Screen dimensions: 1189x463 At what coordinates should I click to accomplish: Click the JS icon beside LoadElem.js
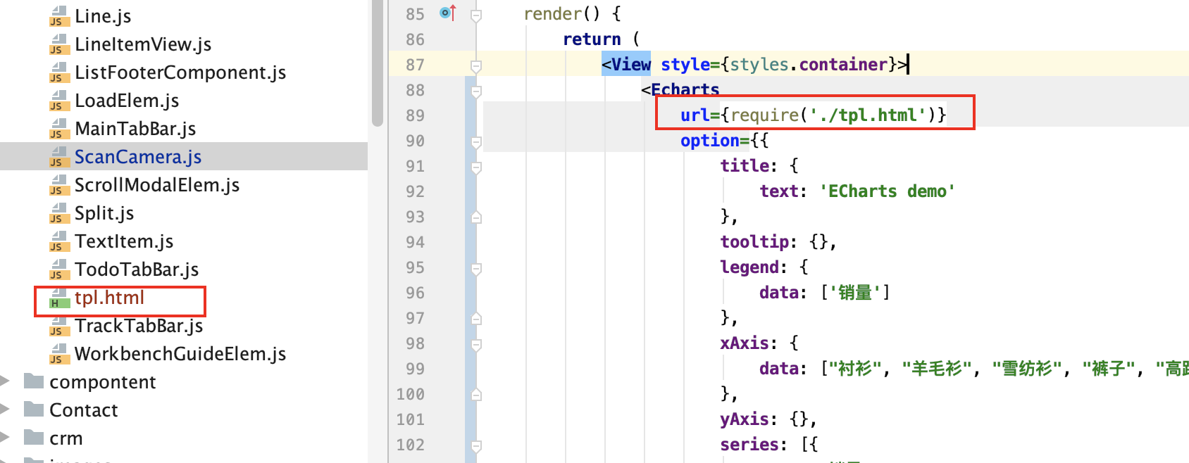[59, 101]
